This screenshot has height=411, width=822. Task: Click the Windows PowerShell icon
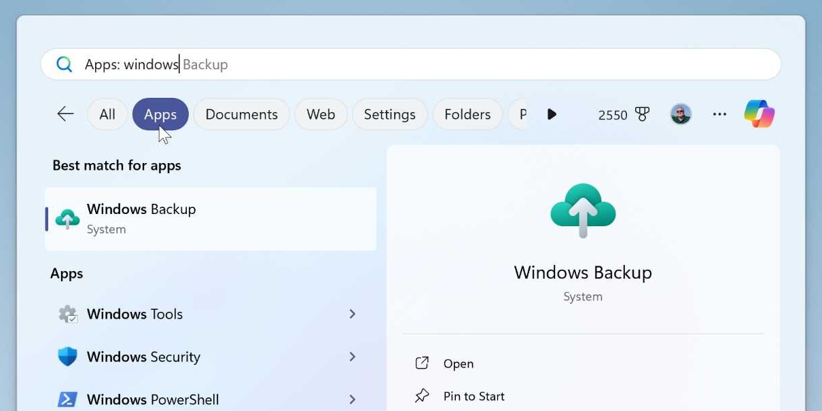67,399
